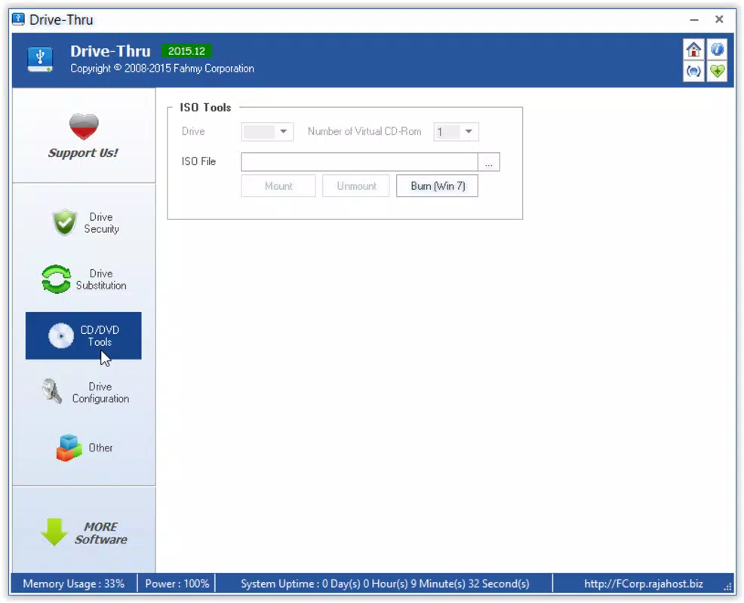Open the Drive Security section
The height and width of the screenshot is (603, 744).
84,223
